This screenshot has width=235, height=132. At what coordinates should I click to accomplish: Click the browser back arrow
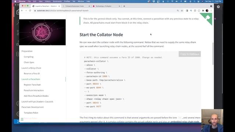click(22, 11)
